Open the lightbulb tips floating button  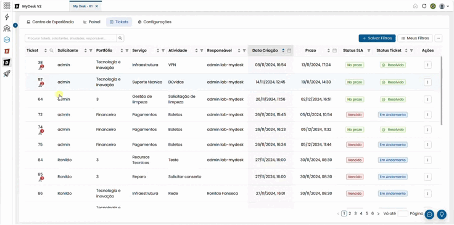[442, 215]
